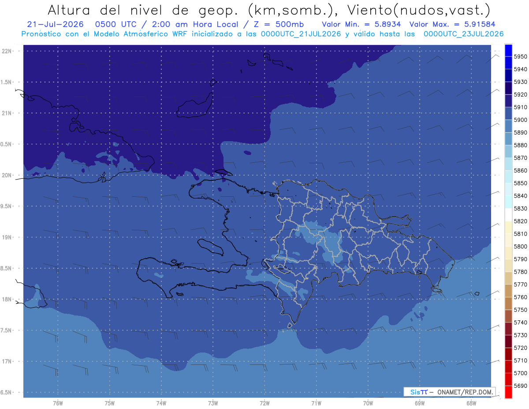
Task: Click the 5800 legend value
Action: coord(520,247)
